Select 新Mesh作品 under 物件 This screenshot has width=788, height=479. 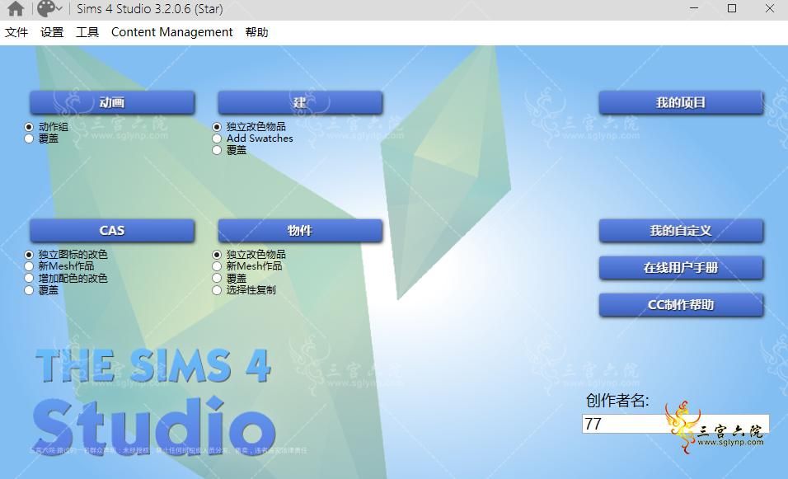[217, 266]
